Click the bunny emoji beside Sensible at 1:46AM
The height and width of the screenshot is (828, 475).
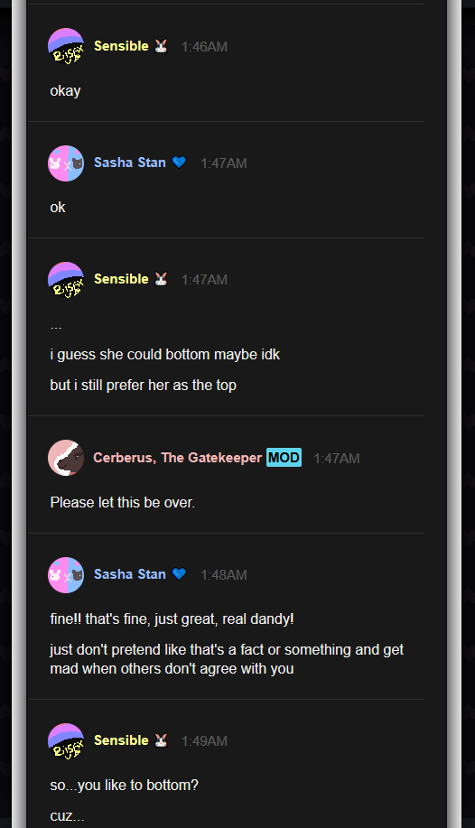(161, 46)
